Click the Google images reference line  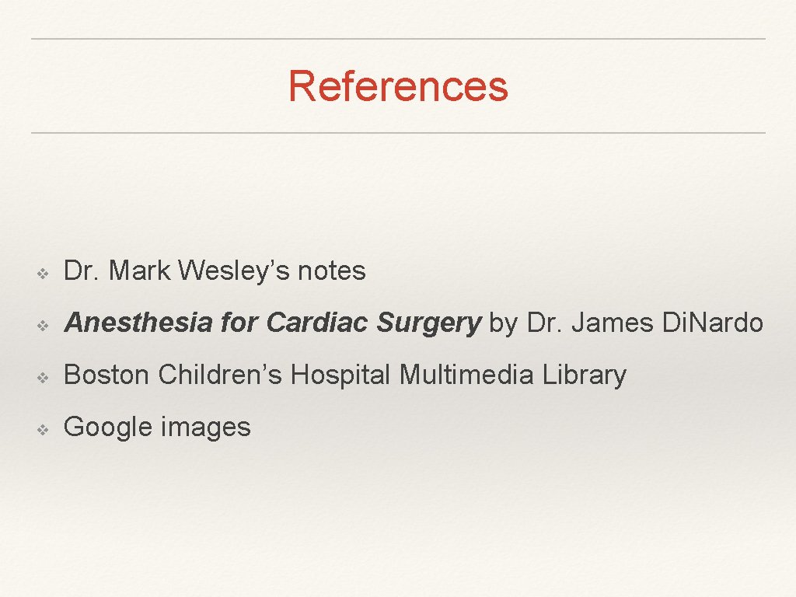click(157, 427)
